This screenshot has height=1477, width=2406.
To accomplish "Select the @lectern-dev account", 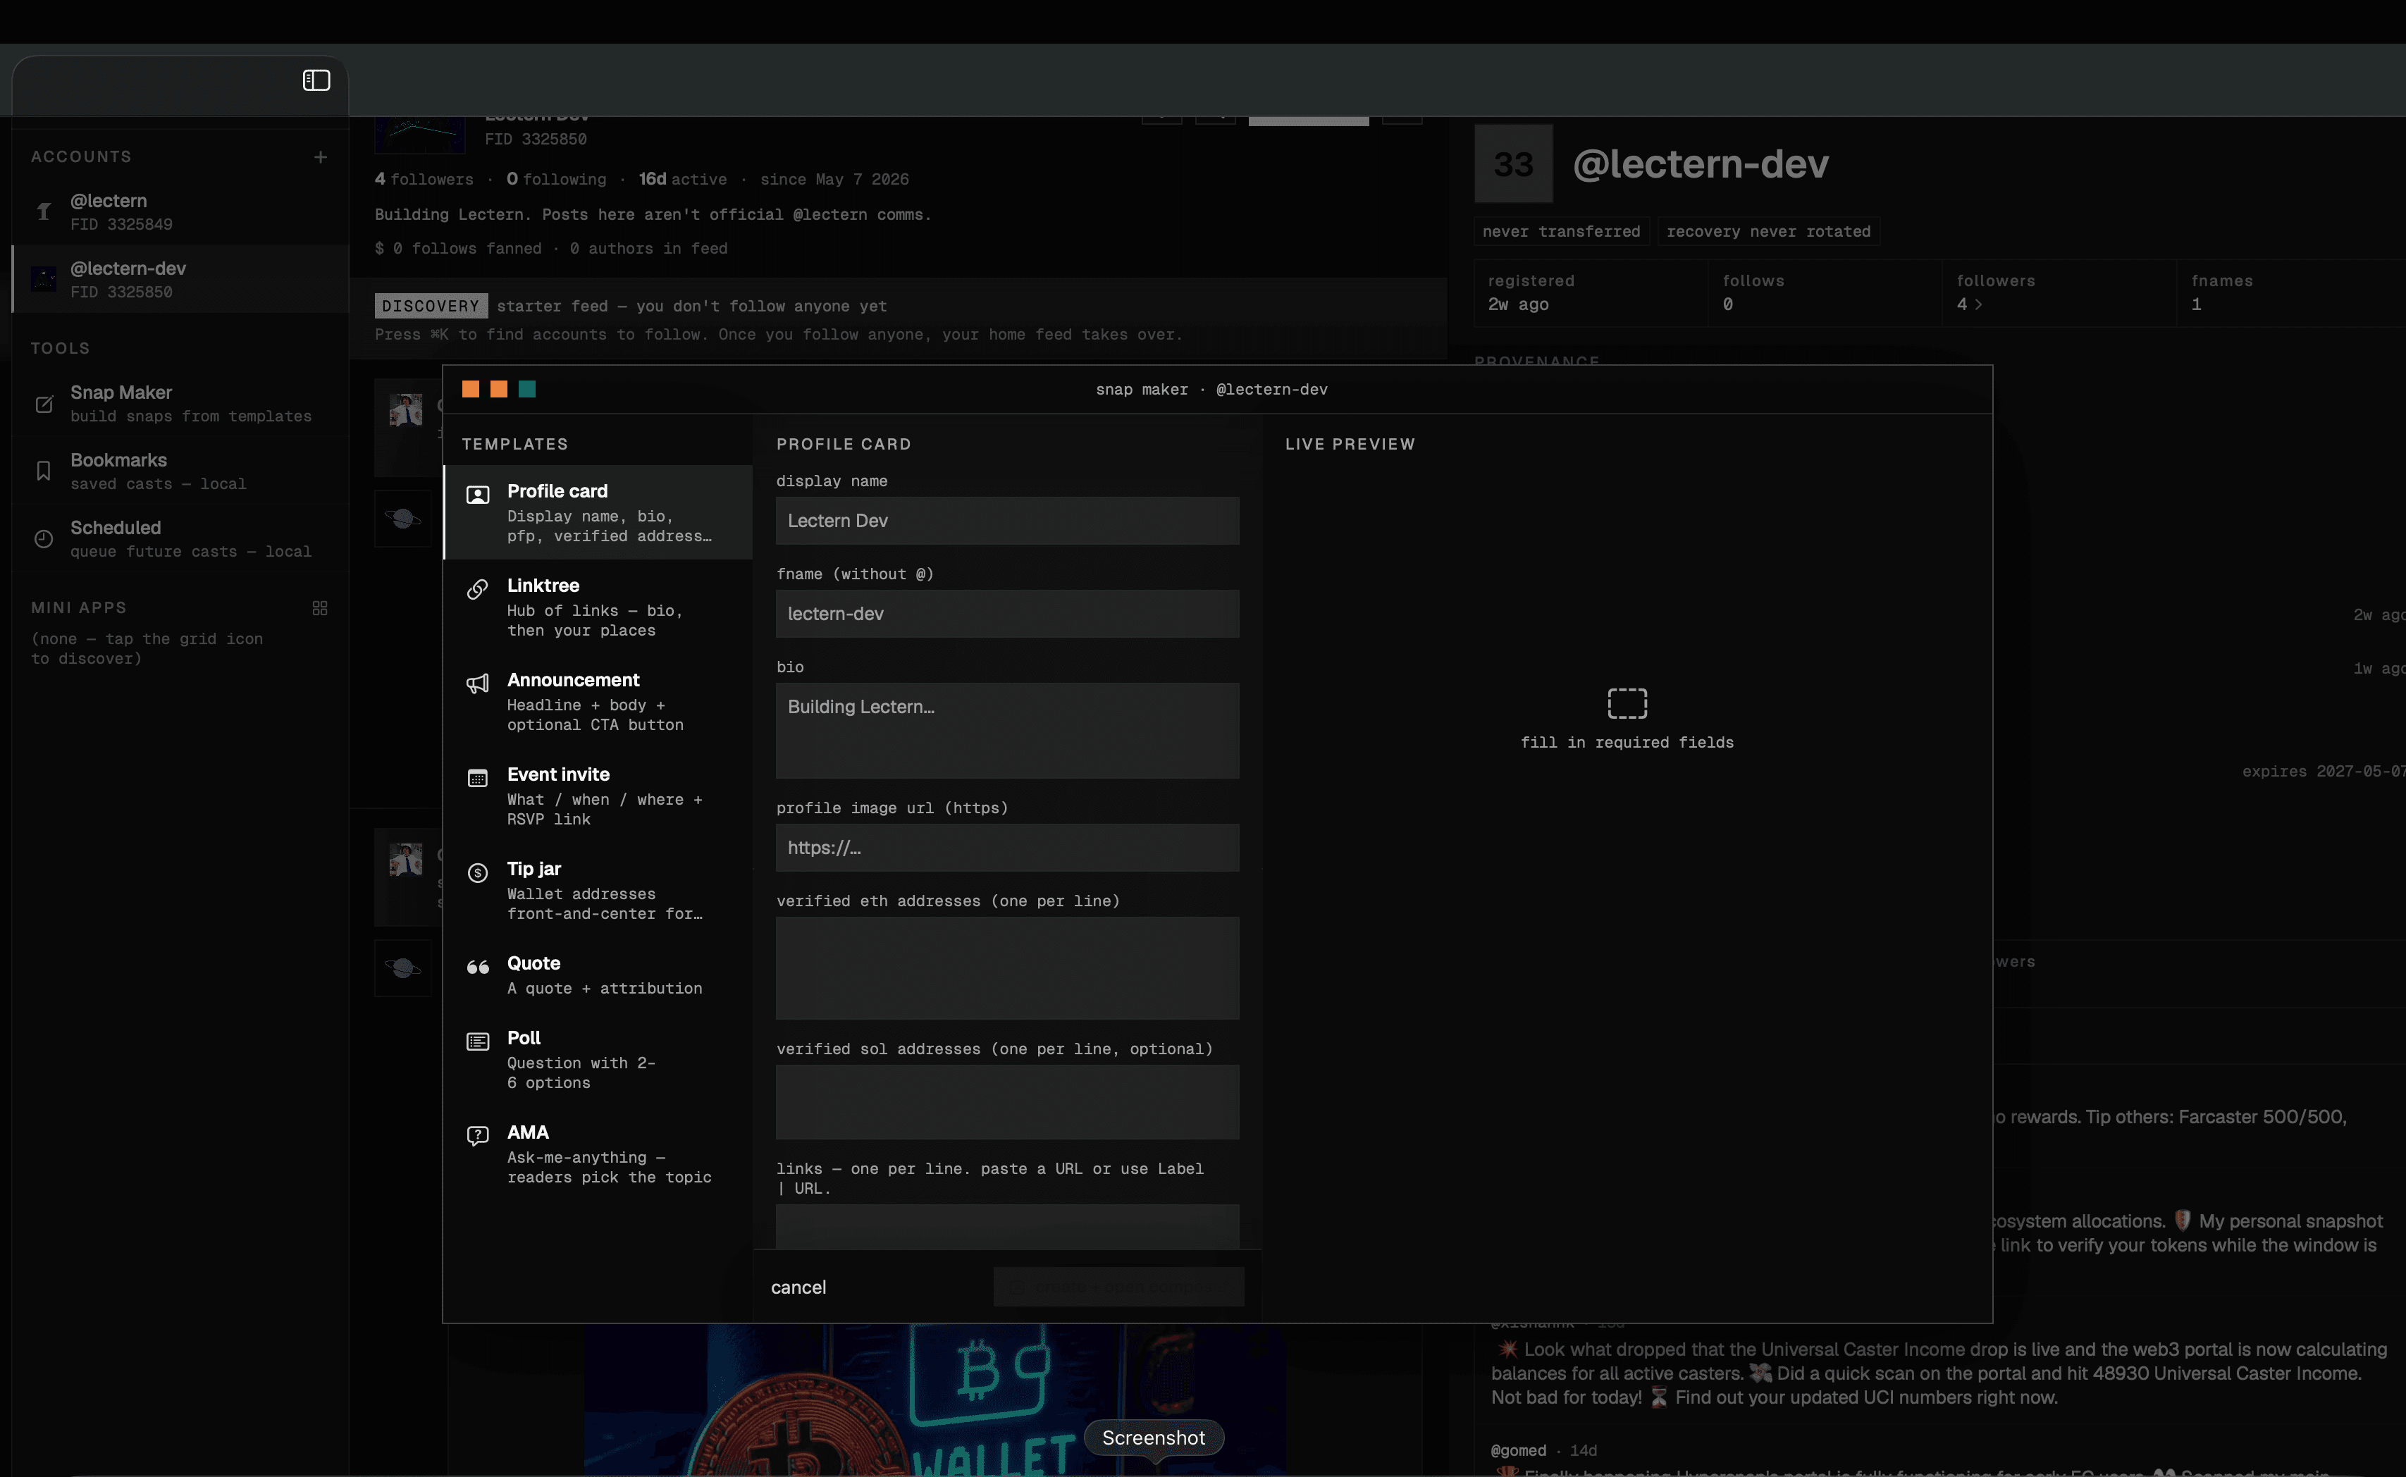I will [180, 278].
